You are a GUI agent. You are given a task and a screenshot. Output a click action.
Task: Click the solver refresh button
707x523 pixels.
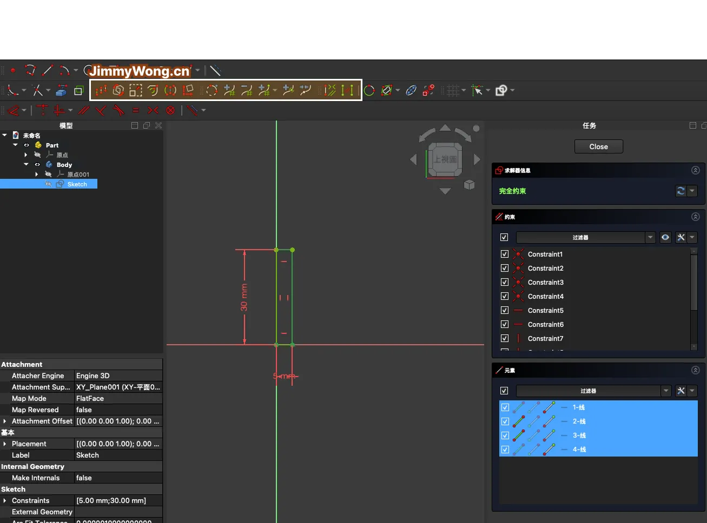[681, 191]
